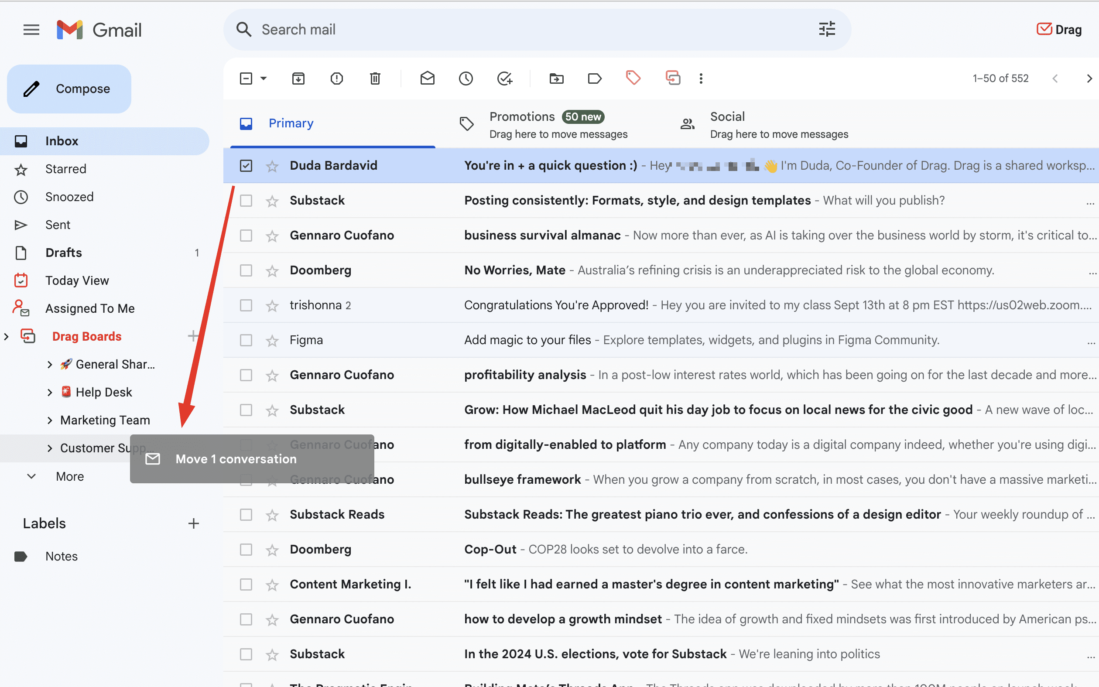Expand General Shar... board chevron

point(50,364)
